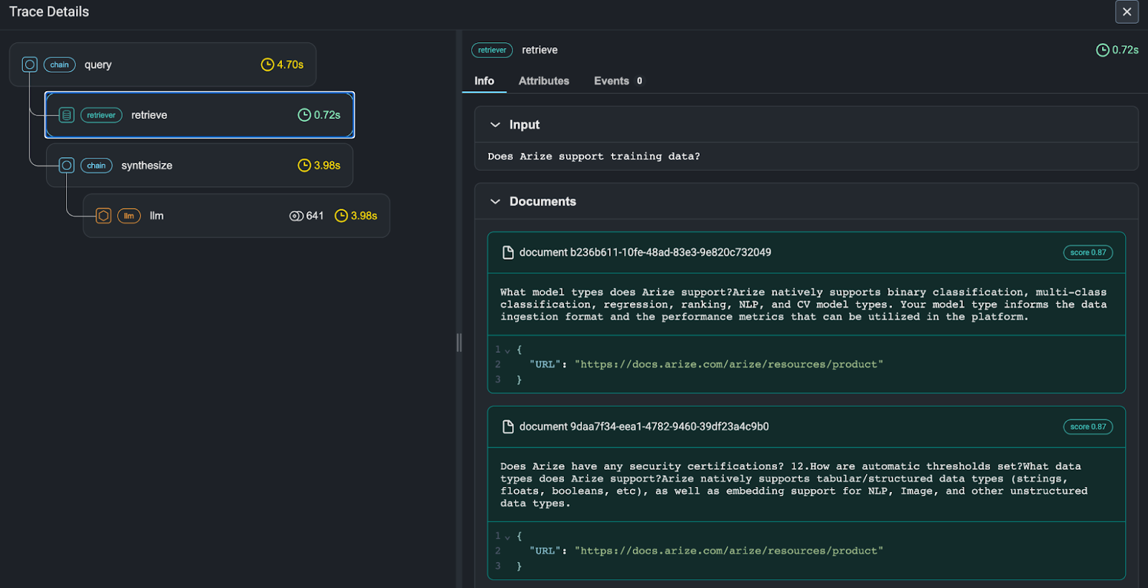Viewport: 1148px width, 588px height.
Task: Click the score 0.87 badge on first document
Action: [1087, 252]
